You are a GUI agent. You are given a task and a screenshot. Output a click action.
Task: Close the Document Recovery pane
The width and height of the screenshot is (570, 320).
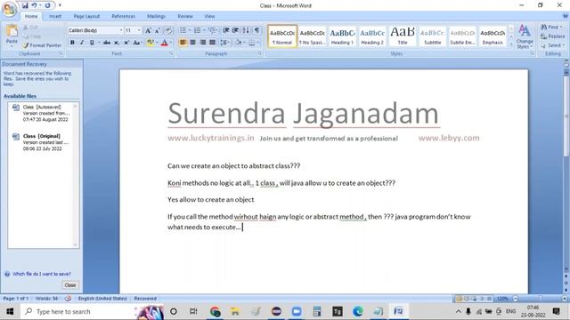coord(69,285)
